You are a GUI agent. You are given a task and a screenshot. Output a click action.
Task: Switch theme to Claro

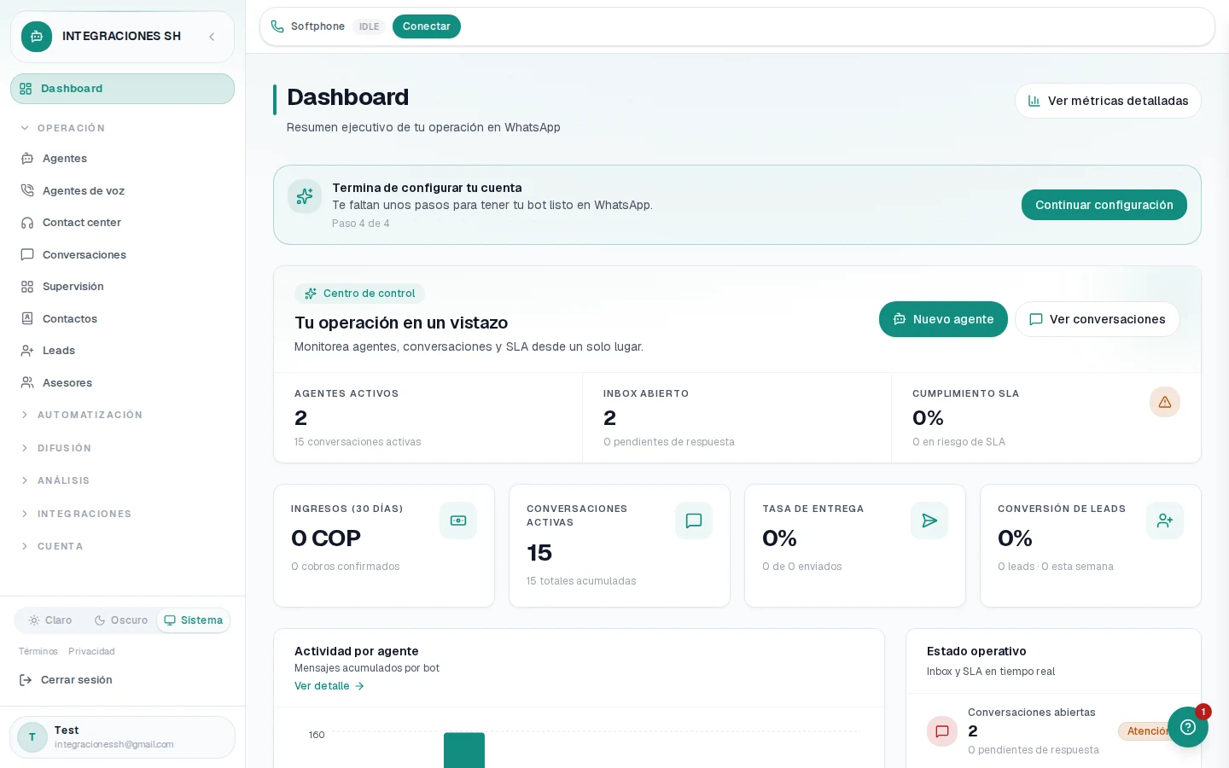coord(50,620)
